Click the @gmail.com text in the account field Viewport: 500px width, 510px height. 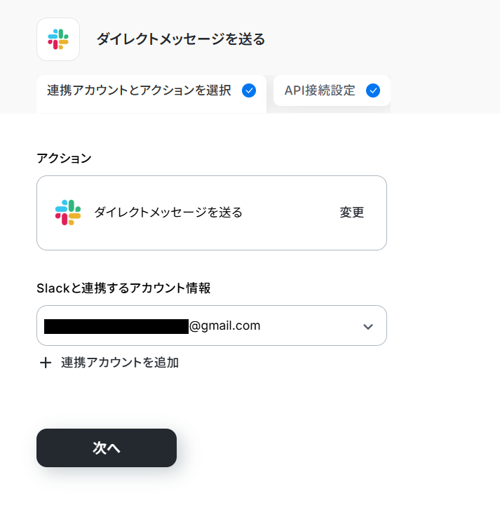click(225, 326)
